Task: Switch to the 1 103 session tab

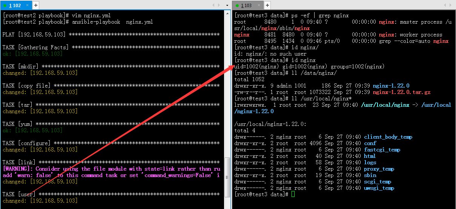Action: pos(247,5)
